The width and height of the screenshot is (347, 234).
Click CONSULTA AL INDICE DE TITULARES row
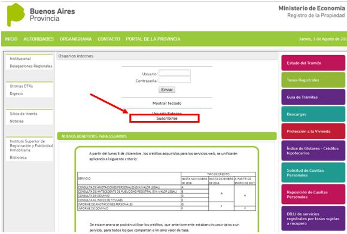click(x=129, y=200)
